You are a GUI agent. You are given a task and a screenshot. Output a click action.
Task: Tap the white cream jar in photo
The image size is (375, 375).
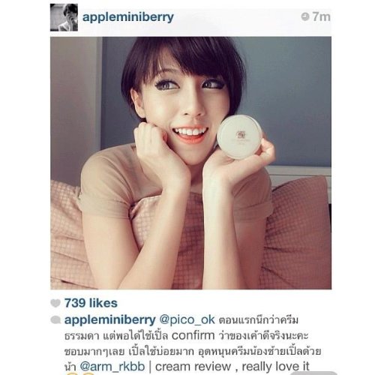239,137
